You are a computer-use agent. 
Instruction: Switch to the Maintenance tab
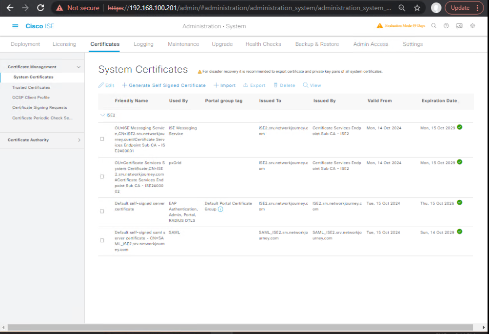coord(183,44)
